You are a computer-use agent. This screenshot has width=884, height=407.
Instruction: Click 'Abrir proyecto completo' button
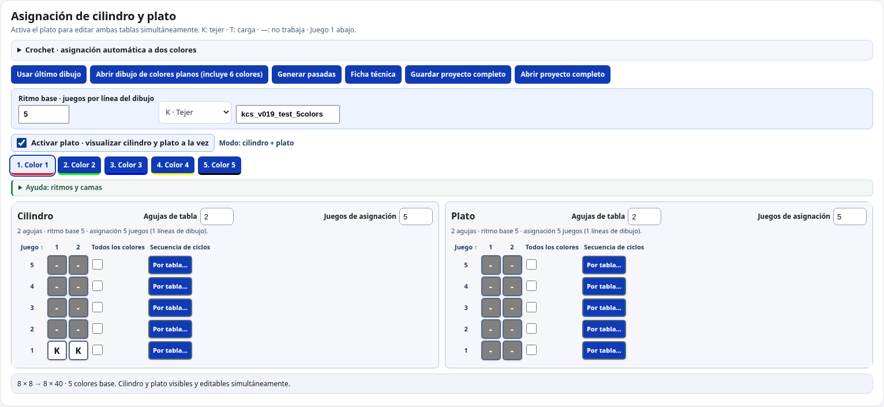point(563,74)
